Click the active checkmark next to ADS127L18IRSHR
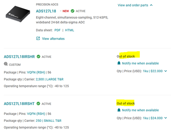The image size is (171, 135). click(38, 57)
